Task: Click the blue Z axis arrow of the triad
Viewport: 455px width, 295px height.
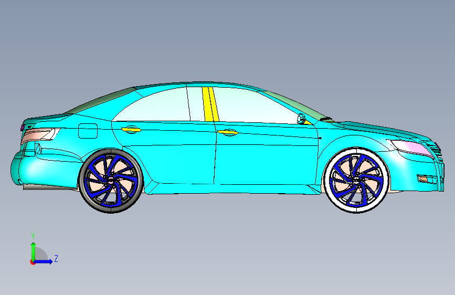Action: click(x=44, y=261)
